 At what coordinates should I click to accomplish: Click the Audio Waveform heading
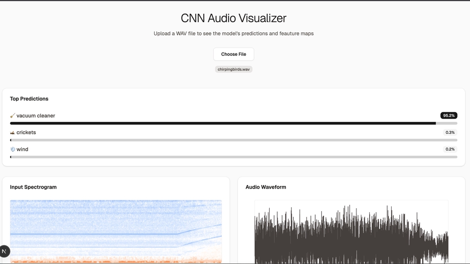[x=266, y=187]
